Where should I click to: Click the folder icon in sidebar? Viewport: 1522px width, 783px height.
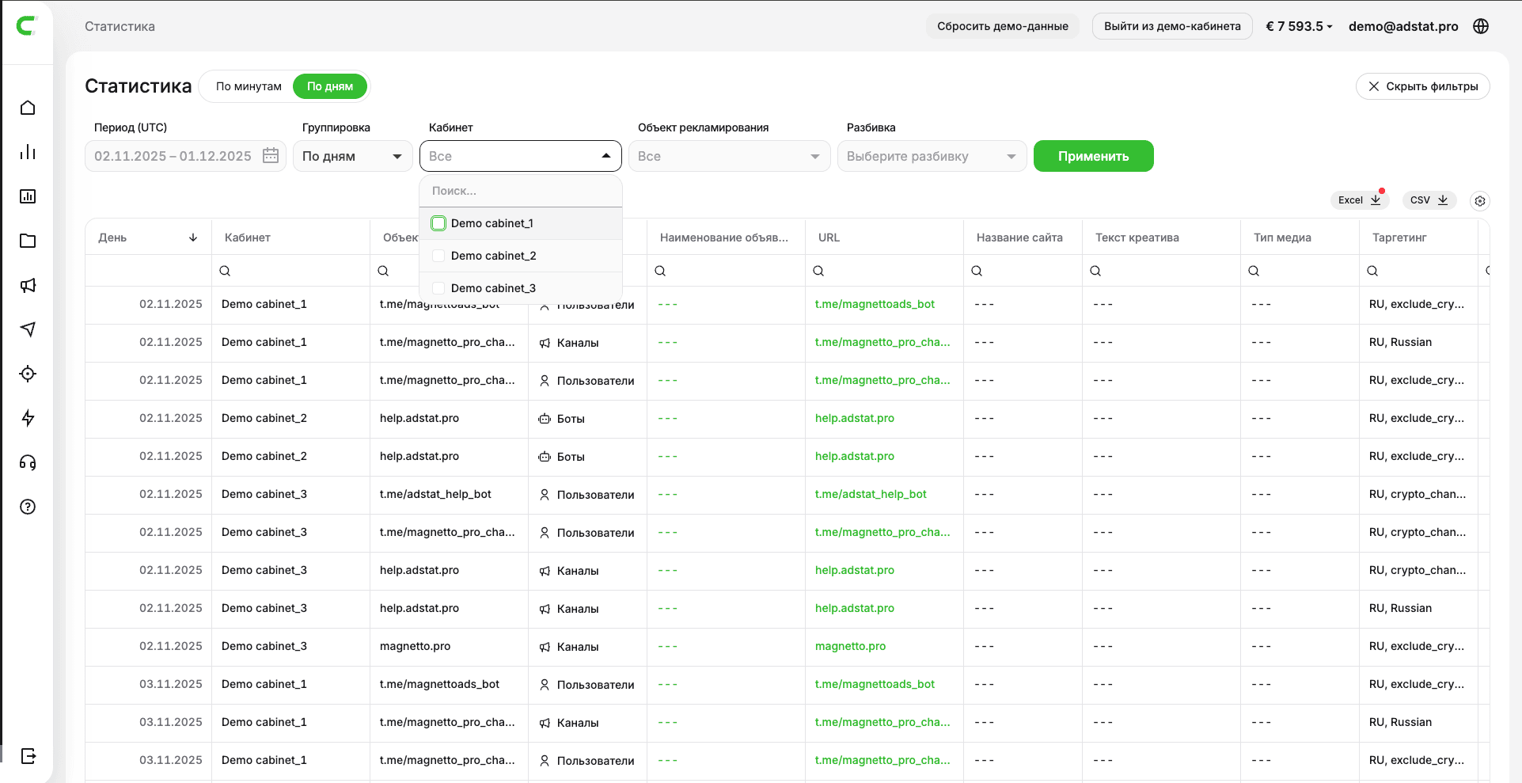(28, 241)
